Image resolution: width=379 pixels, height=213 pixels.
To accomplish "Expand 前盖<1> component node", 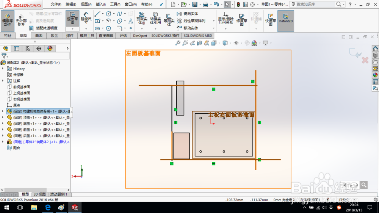I will [x=3, y=129].
